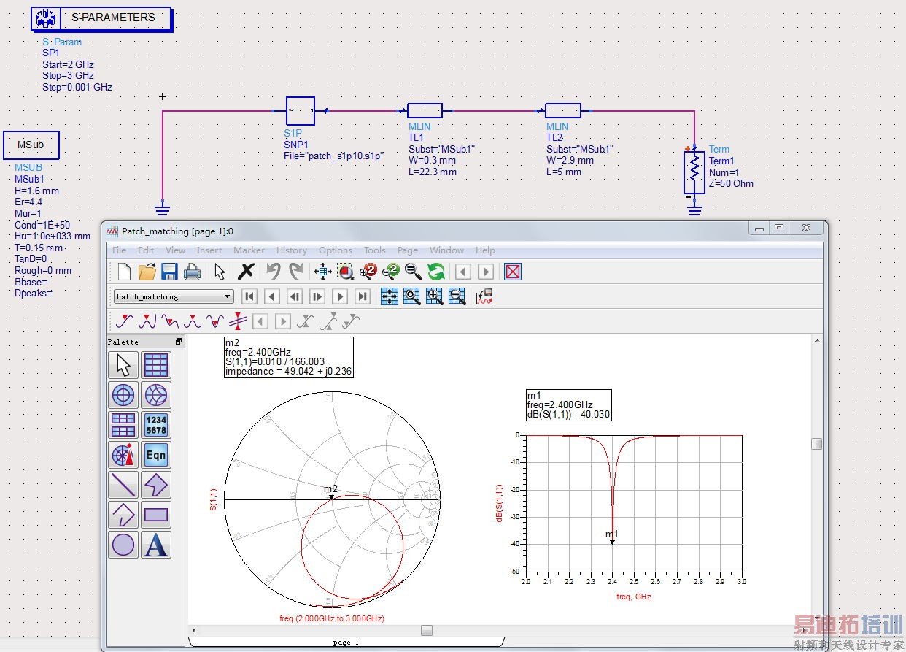Open the Tools menu

click(x=374, y=250)
